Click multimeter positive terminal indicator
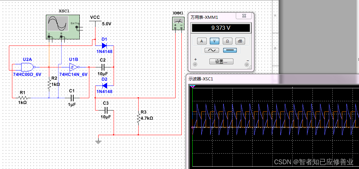 pyautogui.click(x=195, y=64)
